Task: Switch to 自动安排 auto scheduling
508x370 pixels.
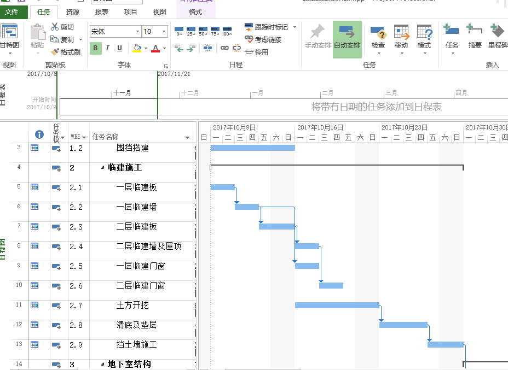Action: click(x=347, y=39)
